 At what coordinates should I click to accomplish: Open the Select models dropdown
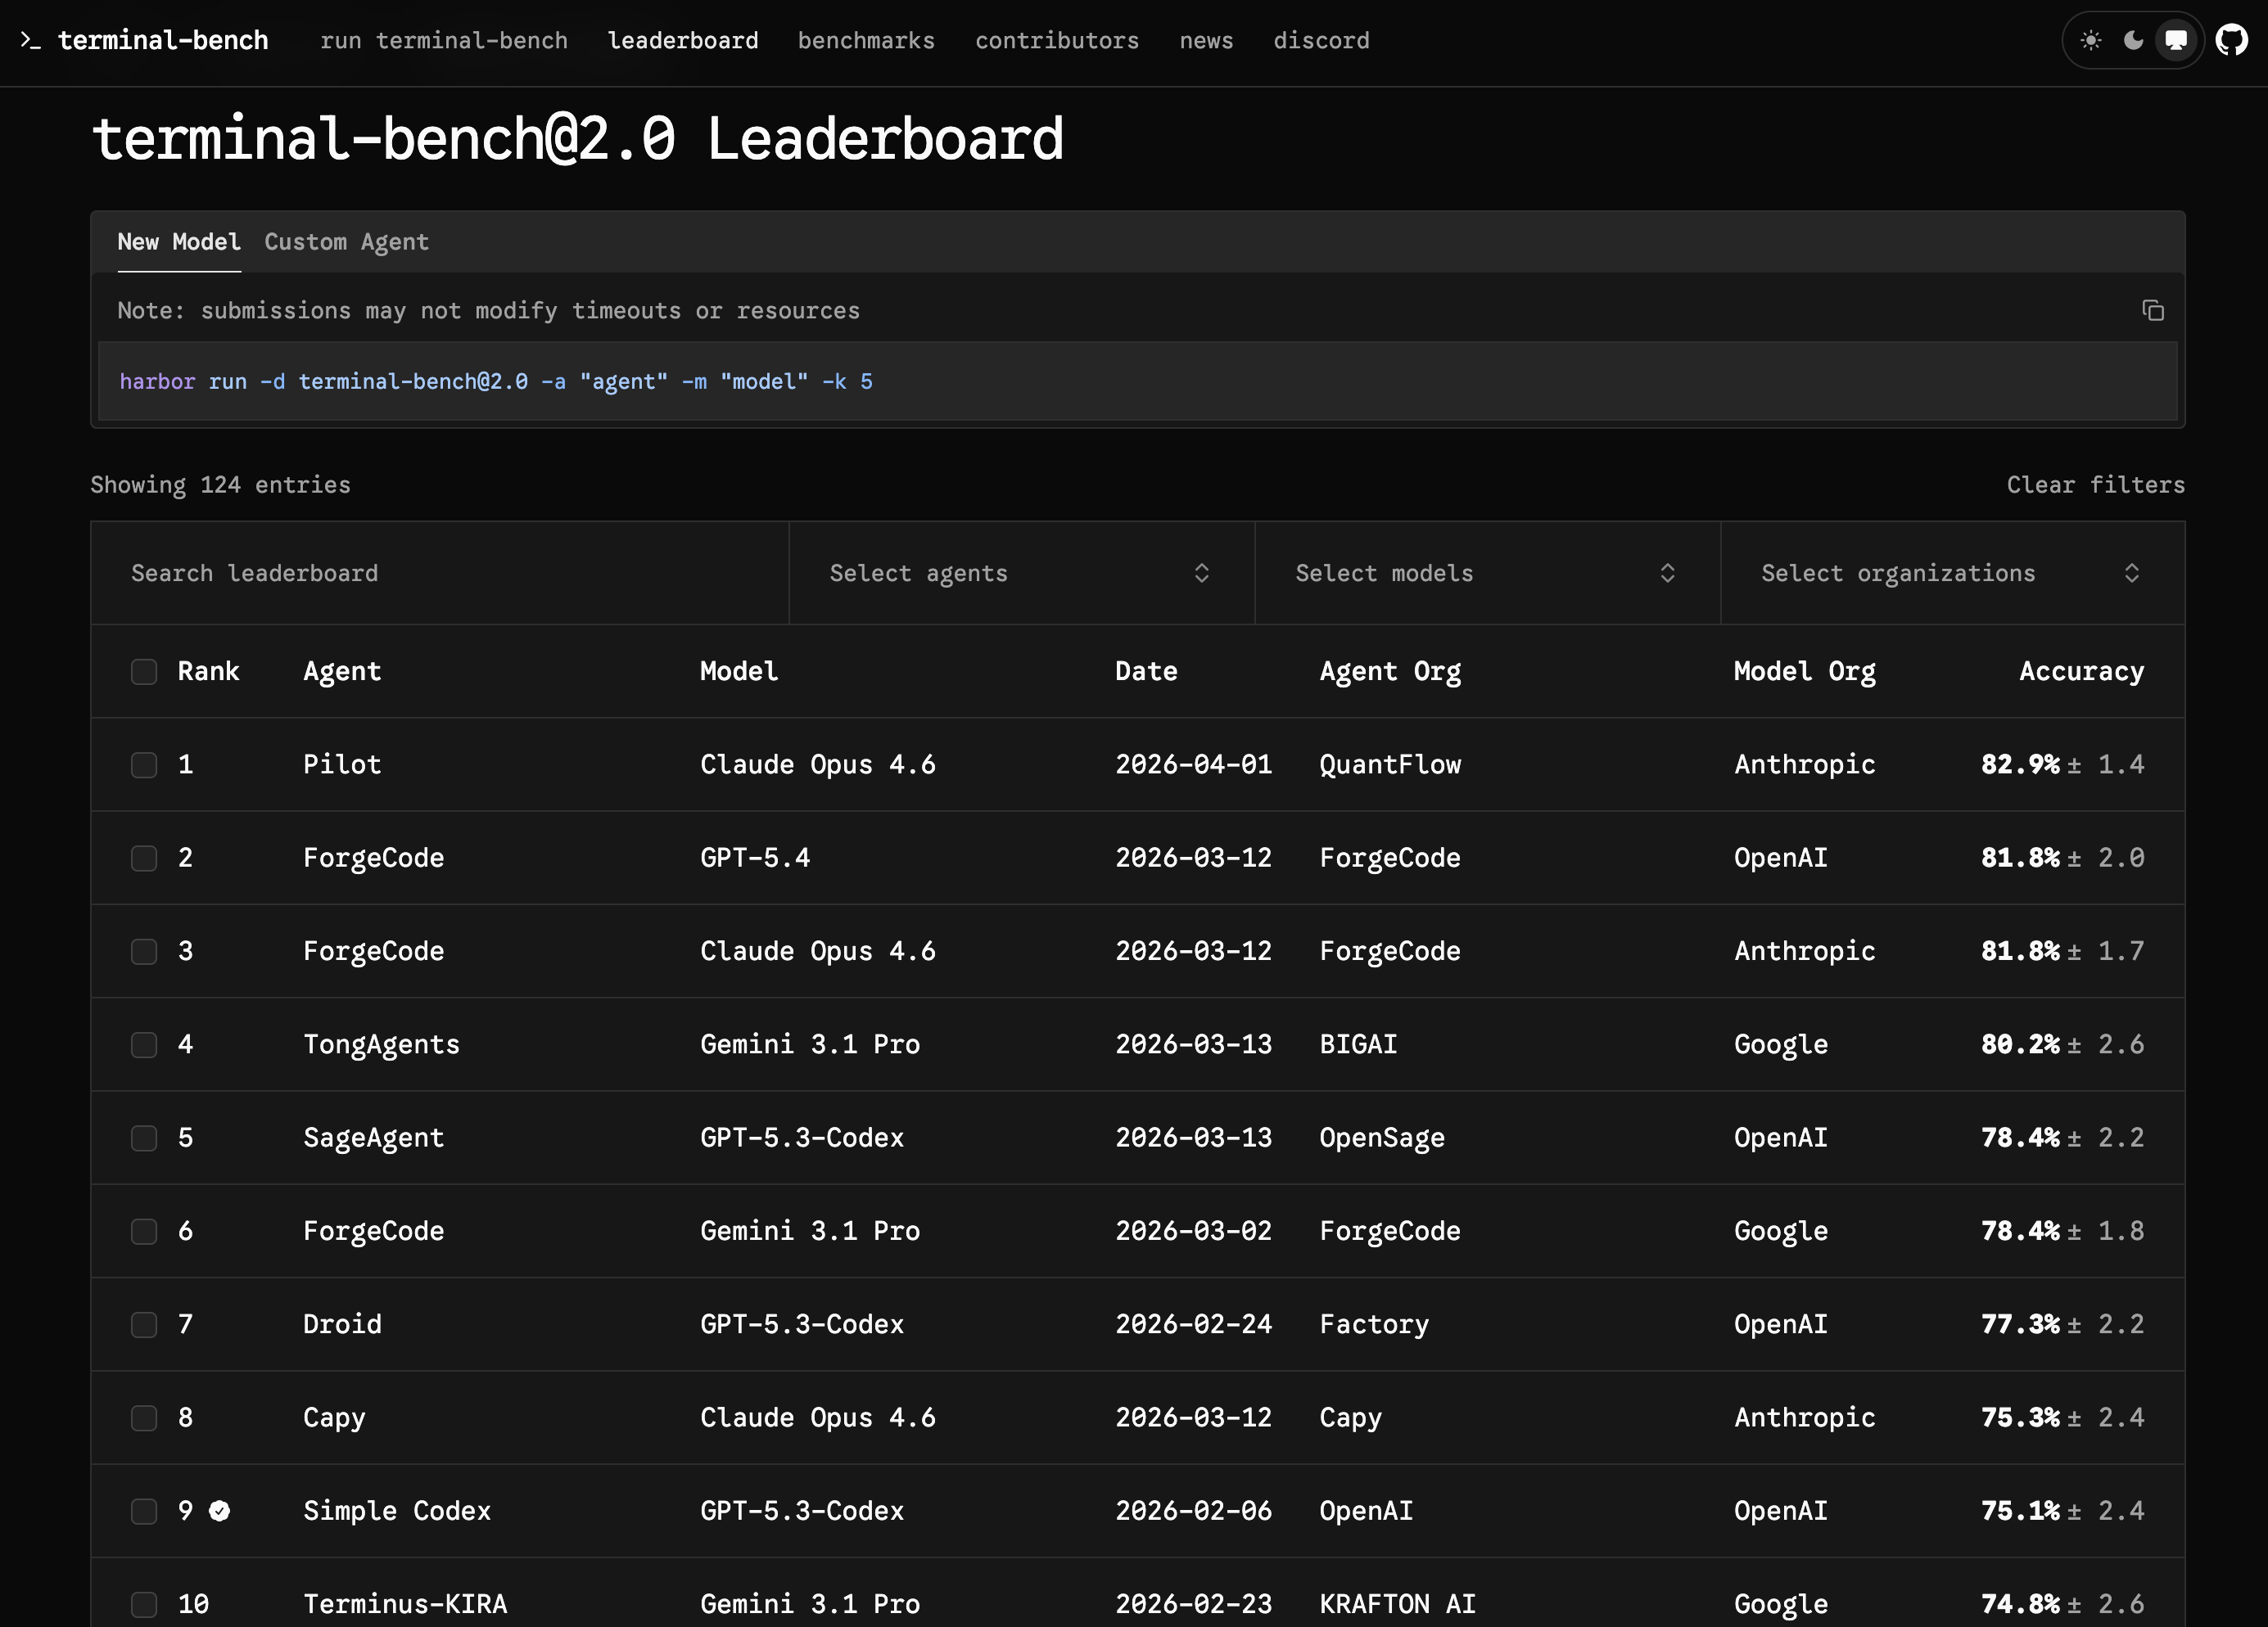(x=1487, y=573)
